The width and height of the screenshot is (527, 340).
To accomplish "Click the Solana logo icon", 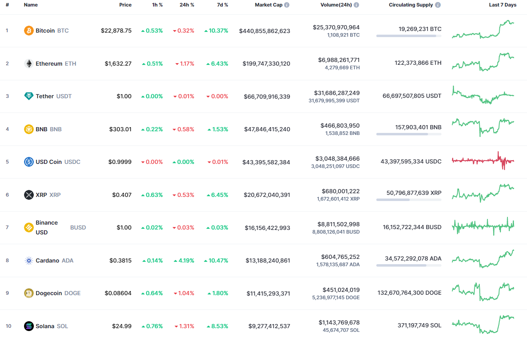I will coord(28,326).
